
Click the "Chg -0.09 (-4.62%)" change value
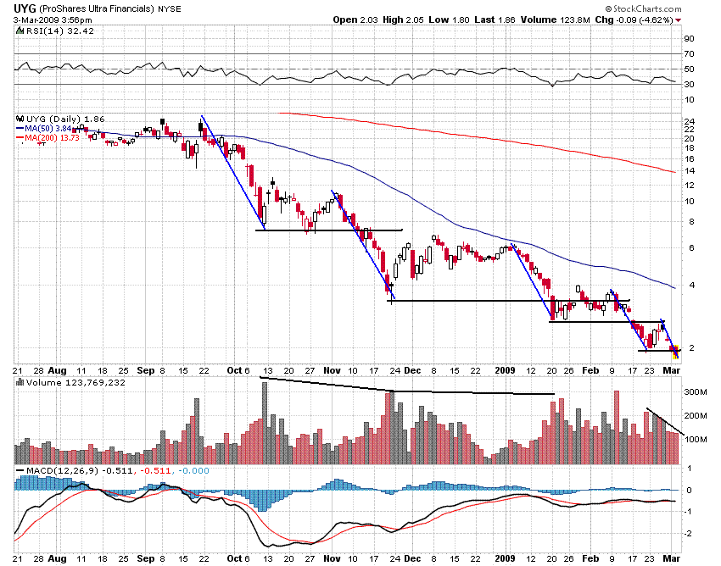click(x=634, y=19)
